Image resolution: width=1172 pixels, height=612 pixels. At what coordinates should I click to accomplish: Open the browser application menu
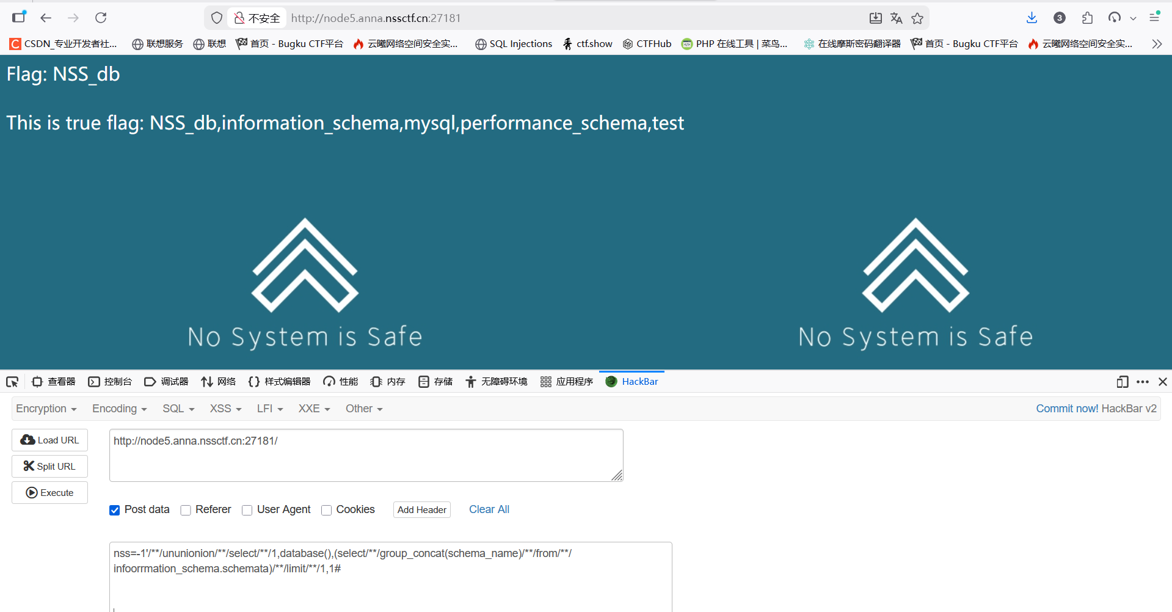[1154, 17]
